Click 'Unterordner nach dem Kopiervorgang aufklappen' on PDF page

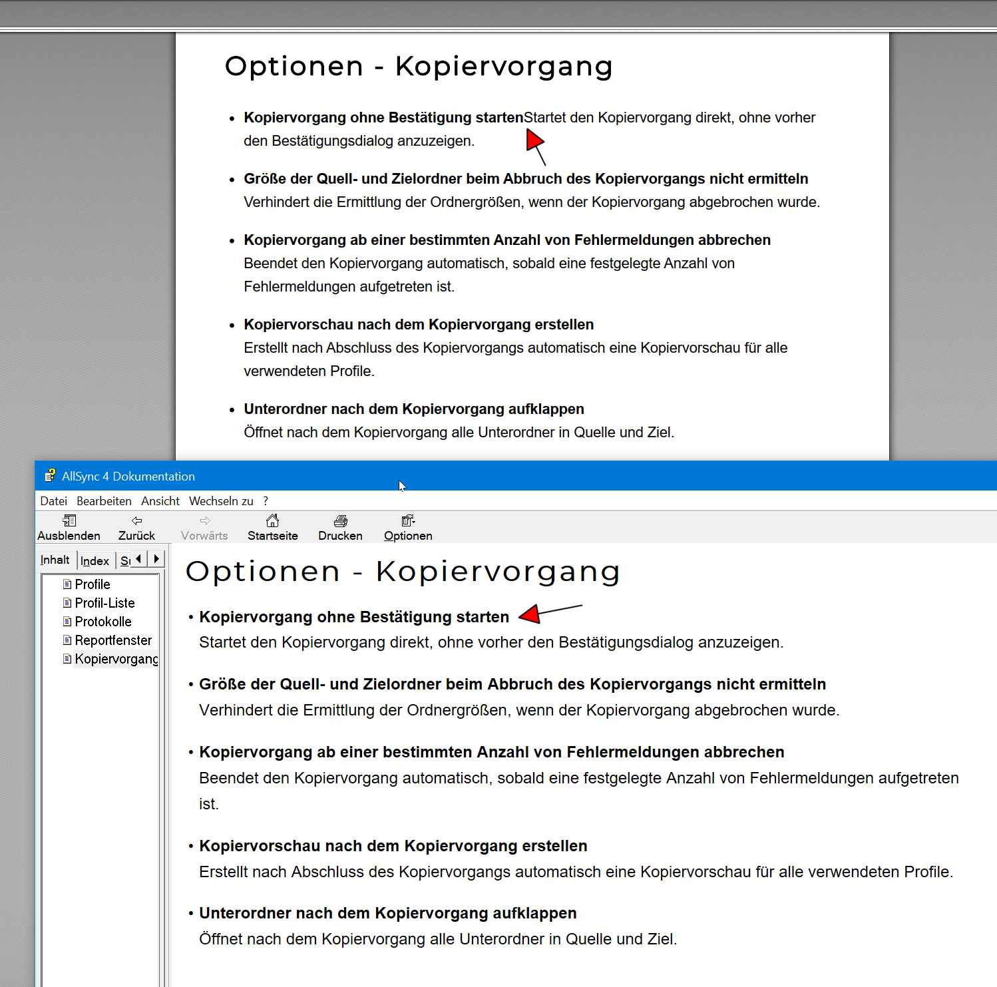click(x=414, y=409)
